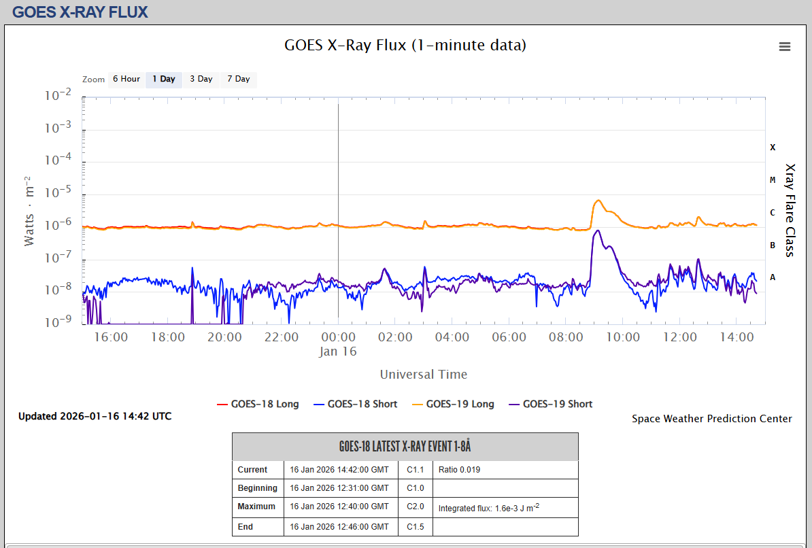Hide the GOES-19 Short series

[550, 404]
